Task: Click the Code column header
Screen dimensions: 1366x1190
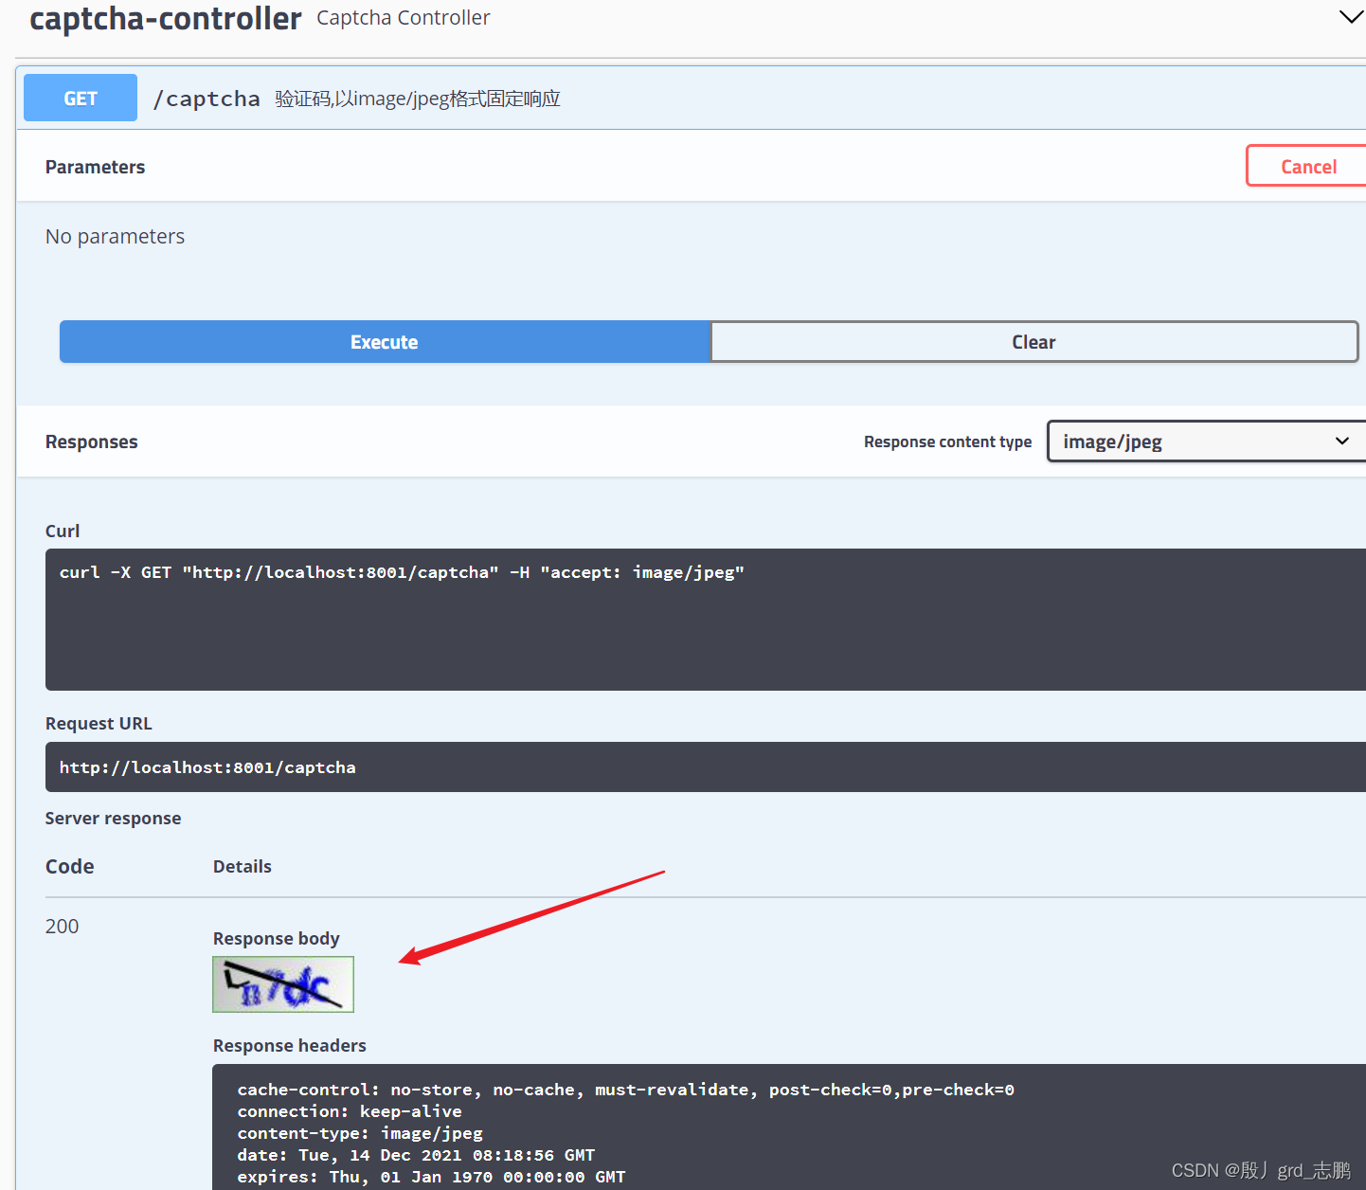Action: [x=70, y=866]
